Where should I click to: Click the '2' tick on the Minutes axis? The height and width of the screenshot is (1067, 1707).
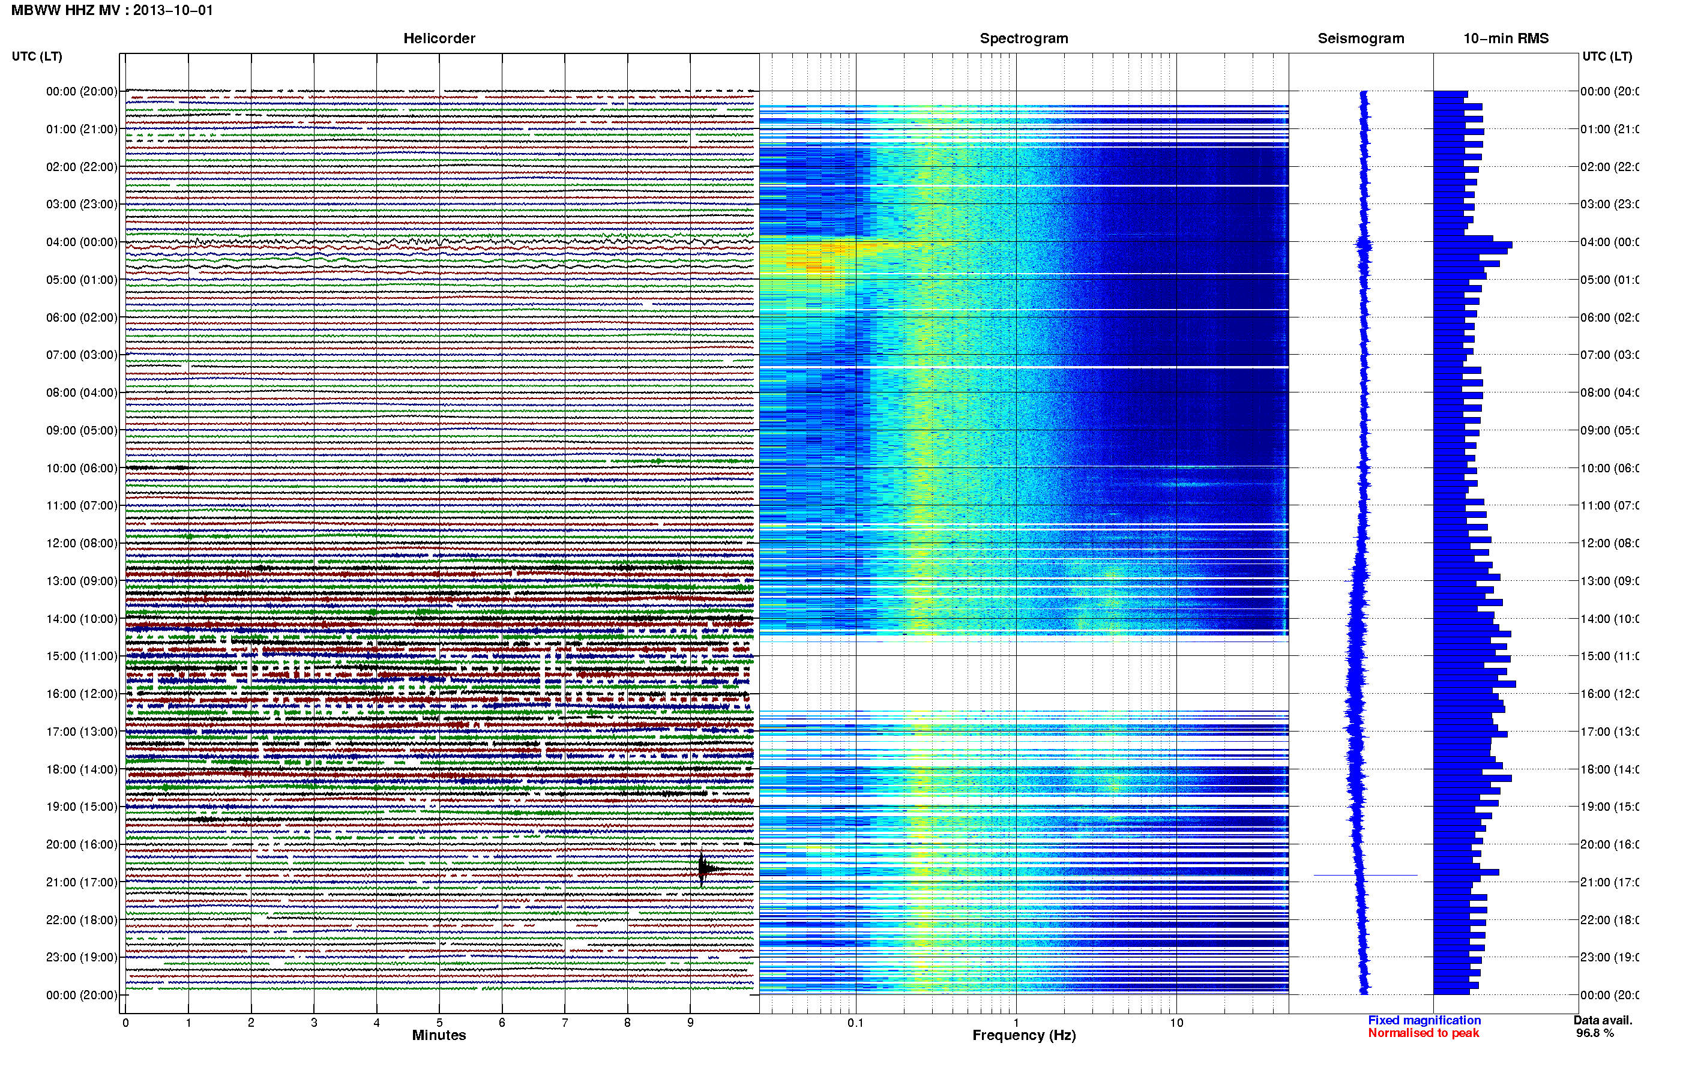coord(250,1023)
